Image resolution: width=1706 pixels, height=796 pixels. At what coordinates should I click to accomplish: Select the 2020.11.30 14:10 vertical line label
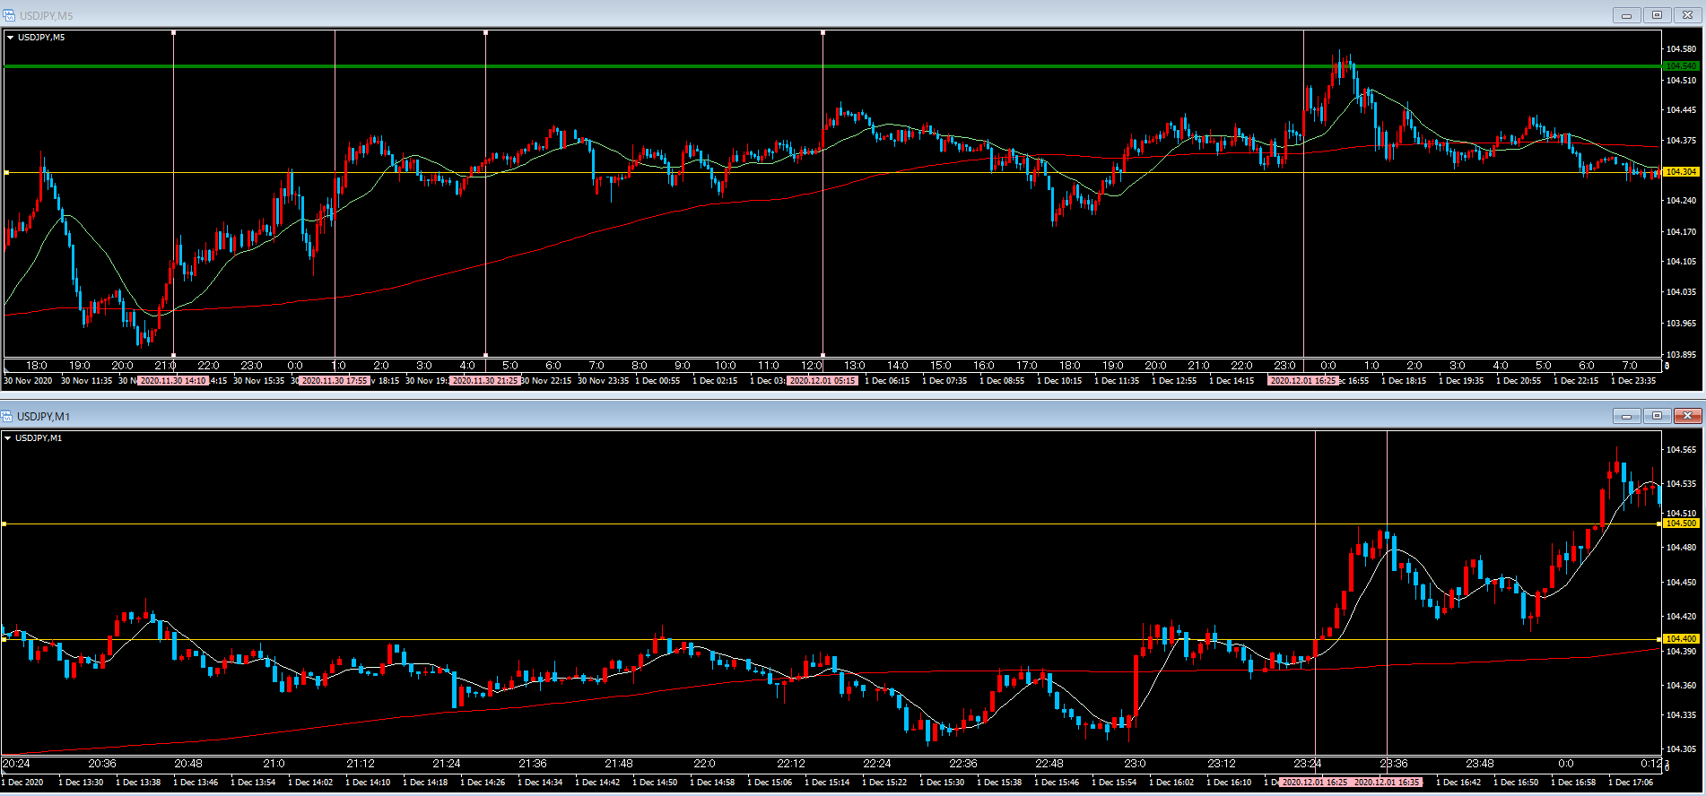173,381
